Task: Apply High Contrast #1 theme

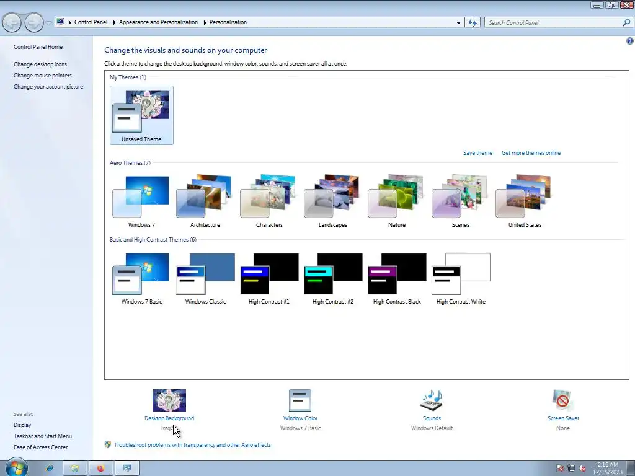Action: pyautogui.click(x=269, y=278)
